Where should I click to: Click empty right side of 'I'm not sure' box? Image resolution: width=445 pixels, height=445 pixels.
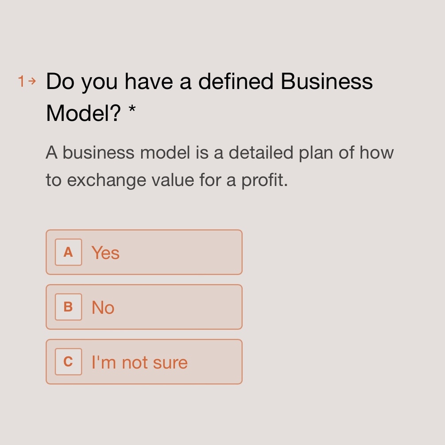[x=217, y=362]
